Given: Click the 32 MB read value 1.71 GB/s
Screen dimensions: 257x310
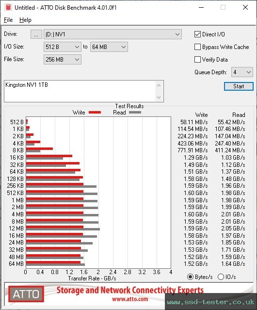Looking at the screenshot, I should [x=233, y=249].
